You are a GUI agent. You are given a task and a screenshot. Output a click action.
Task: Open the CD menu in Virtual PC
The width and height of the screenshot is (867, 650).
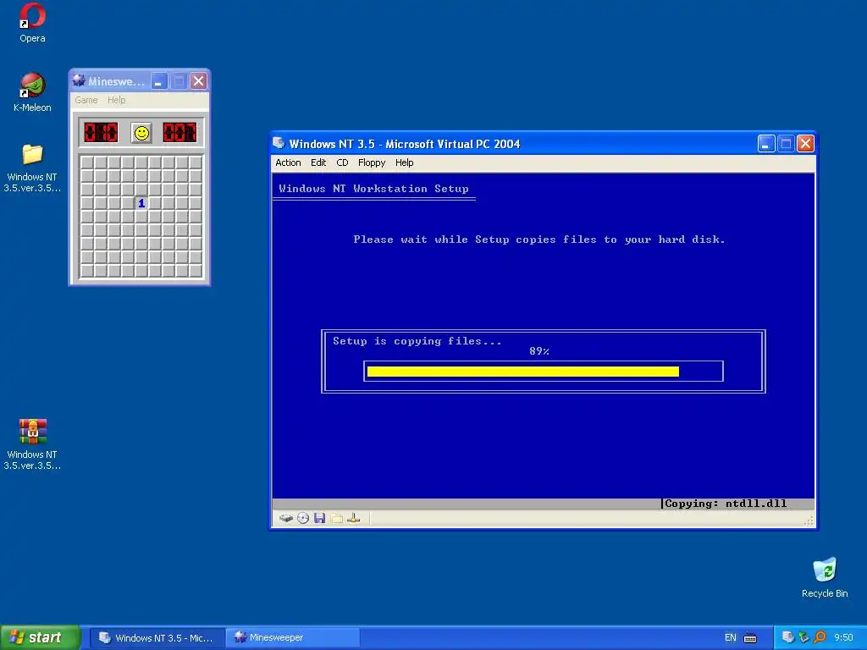pyautogui.click(x=342, y=162)
